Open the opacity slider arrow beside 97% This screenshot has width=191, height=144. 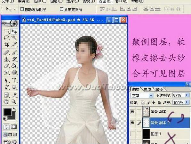pos(187,95)
